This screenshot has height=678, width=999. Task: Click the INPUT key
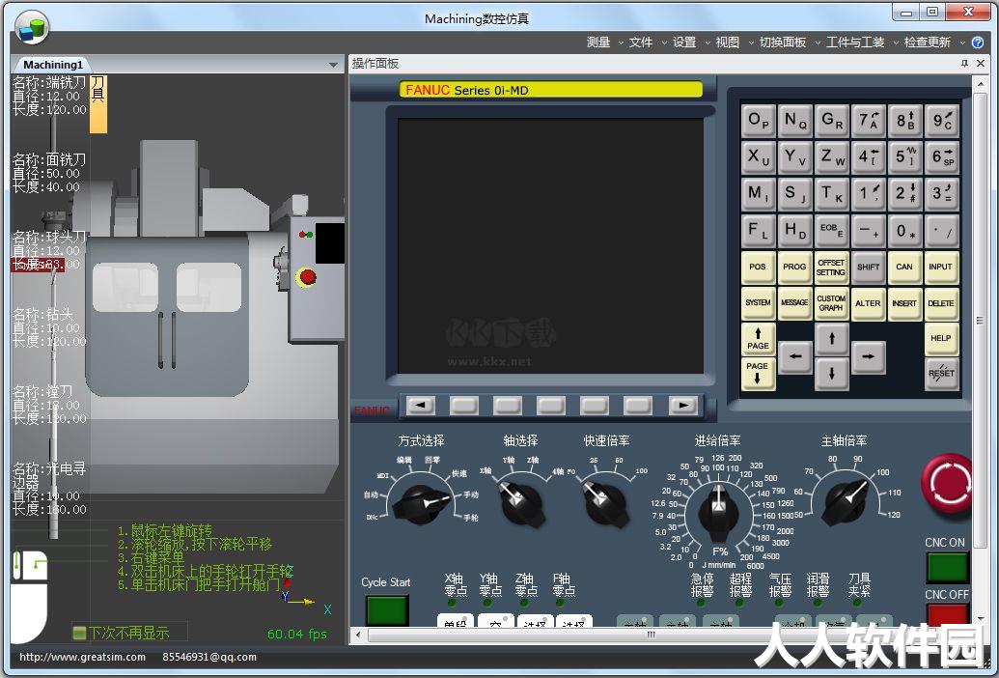(941, 267)
